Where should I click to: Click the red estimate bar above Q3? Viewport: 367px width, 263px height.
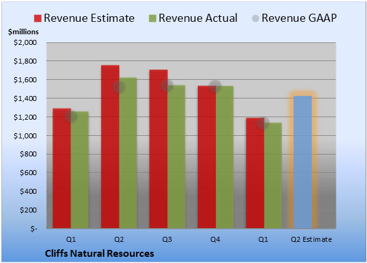tap(159, 149)
